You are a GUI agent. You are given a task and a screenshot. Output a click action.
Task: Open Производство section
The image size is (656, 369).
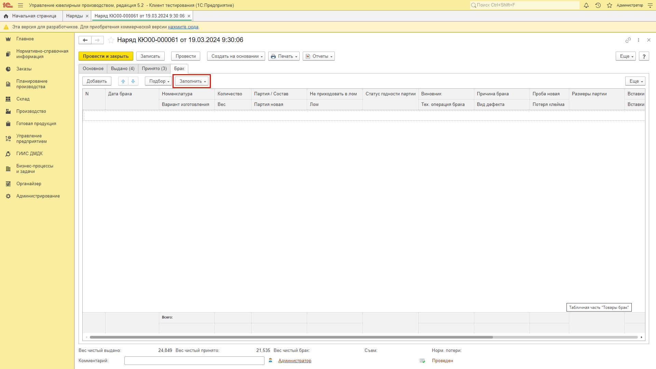click(31, 111)
